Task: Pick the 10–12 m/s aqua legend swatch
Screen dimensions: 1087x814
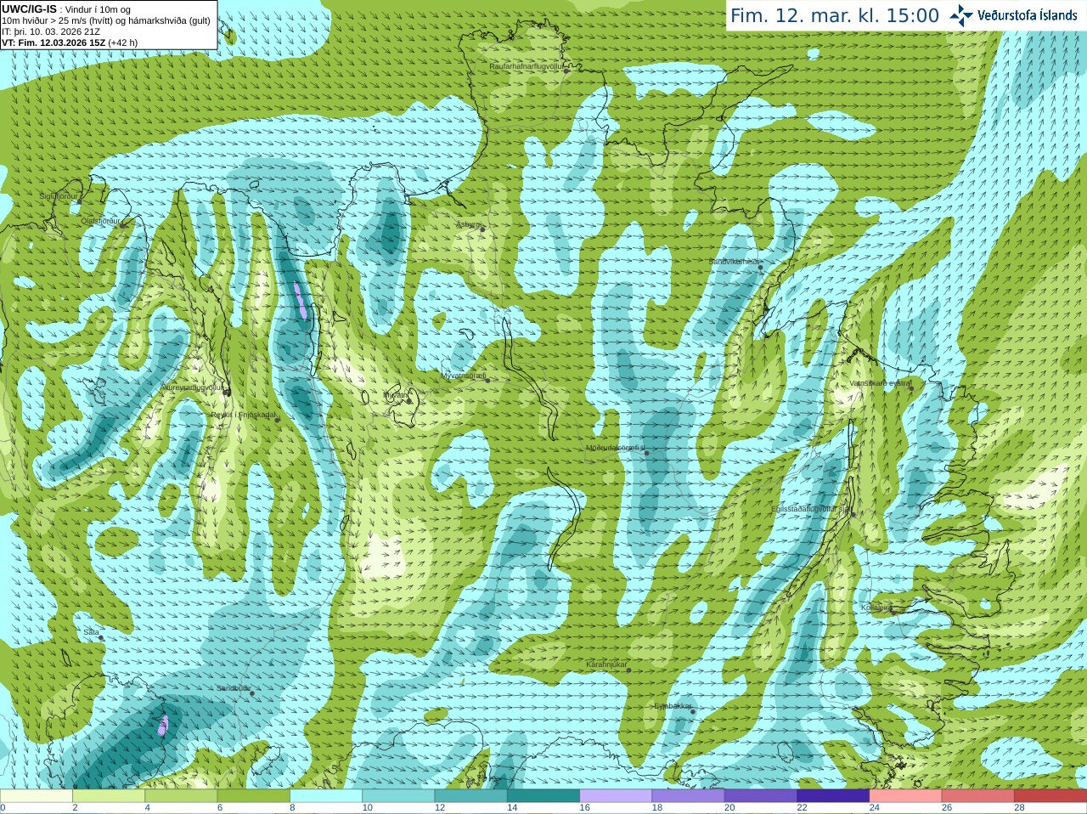Action: (x=398, y=796)
